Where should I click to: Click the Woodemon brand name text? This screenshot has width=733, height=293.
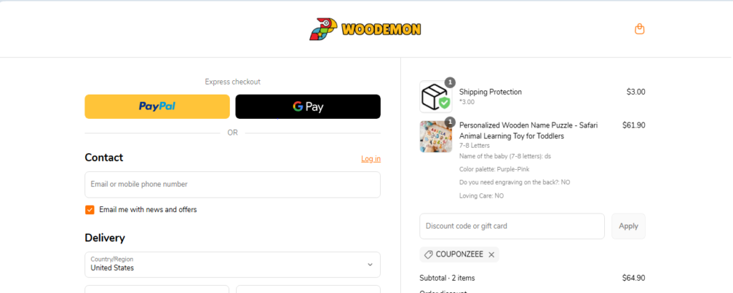click(x=381, y=29)
